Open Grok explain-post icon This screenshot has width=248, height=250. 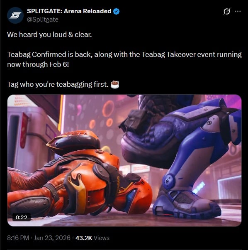(x=227, y=11)
